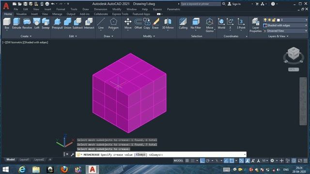Open the Format menu

(61, 9)
